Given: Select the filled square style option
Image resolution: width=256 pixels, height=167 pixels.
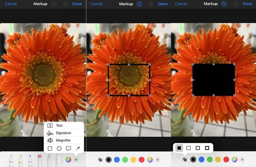Looking at the screenshot, I should pyautogui.click(x=179, y=148).
